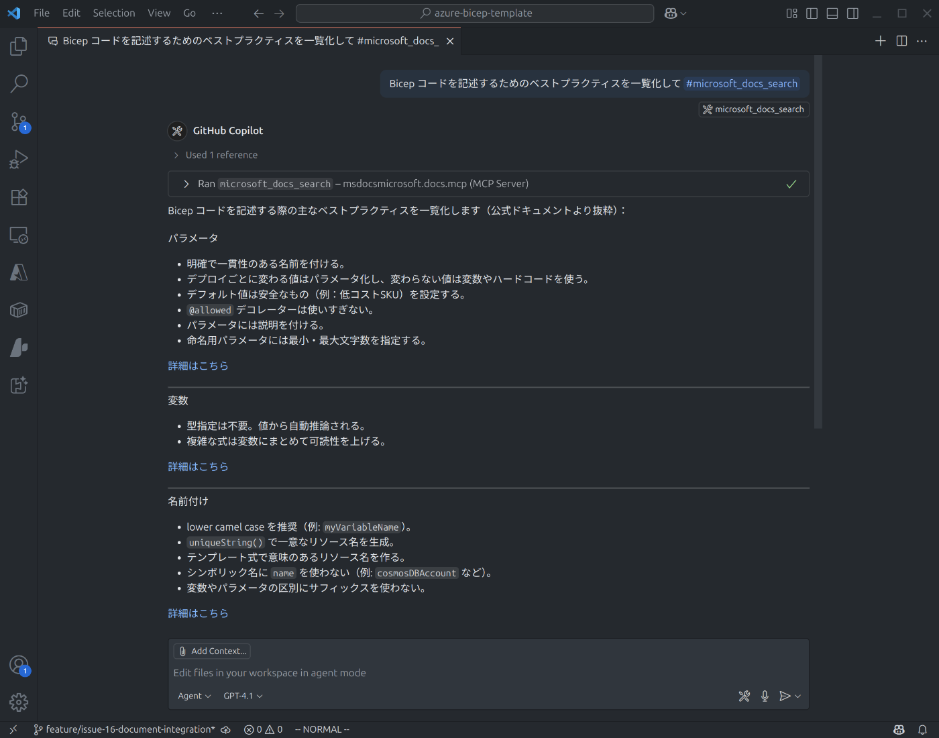Click Copilot status icon in status bar
The width and height of the screenshot is (939, 738).
899,730
